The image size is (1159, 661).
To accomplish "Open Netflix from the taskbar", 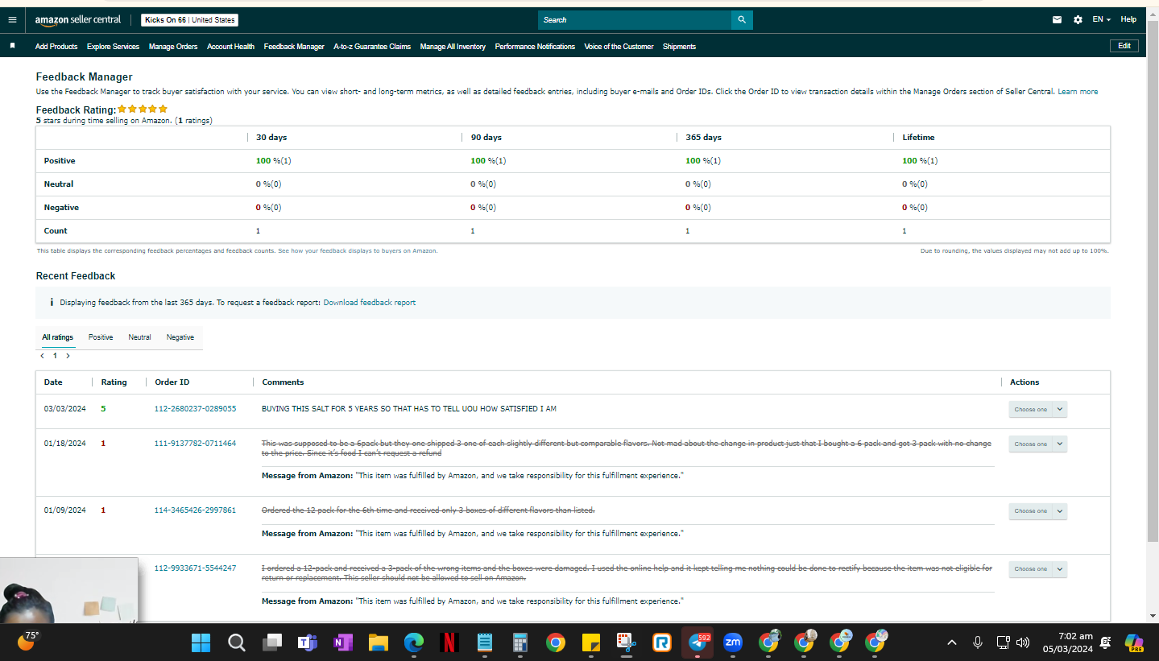I will coord(449,642).
